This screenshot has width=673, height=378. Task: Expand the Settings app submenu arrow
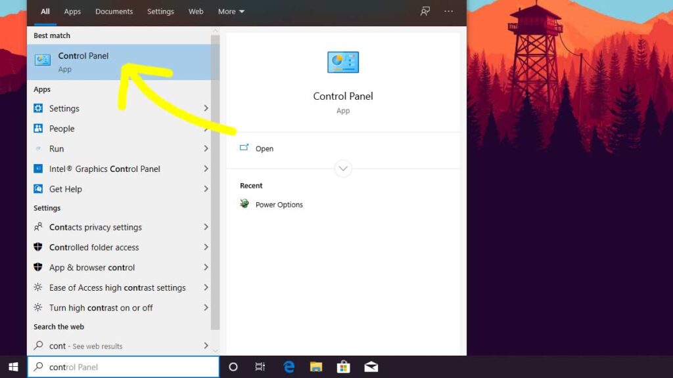(206, 108)
